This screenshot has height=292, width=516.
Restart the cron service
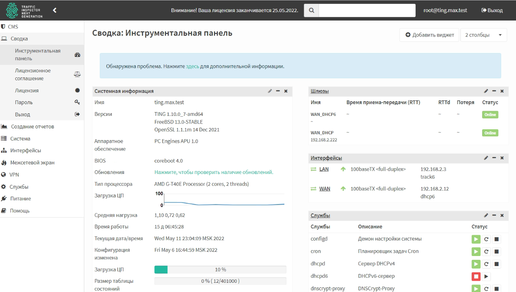tap(486, 251)
